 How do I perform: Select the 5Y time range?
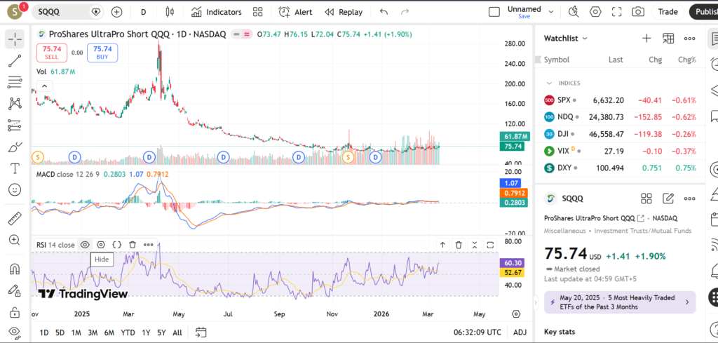point(162,332)
